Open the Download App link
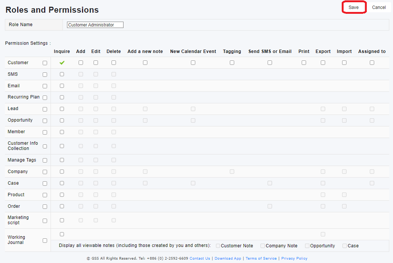Viewport: 393px width, 263px height. pyautogui.click(x=228, y=259)
